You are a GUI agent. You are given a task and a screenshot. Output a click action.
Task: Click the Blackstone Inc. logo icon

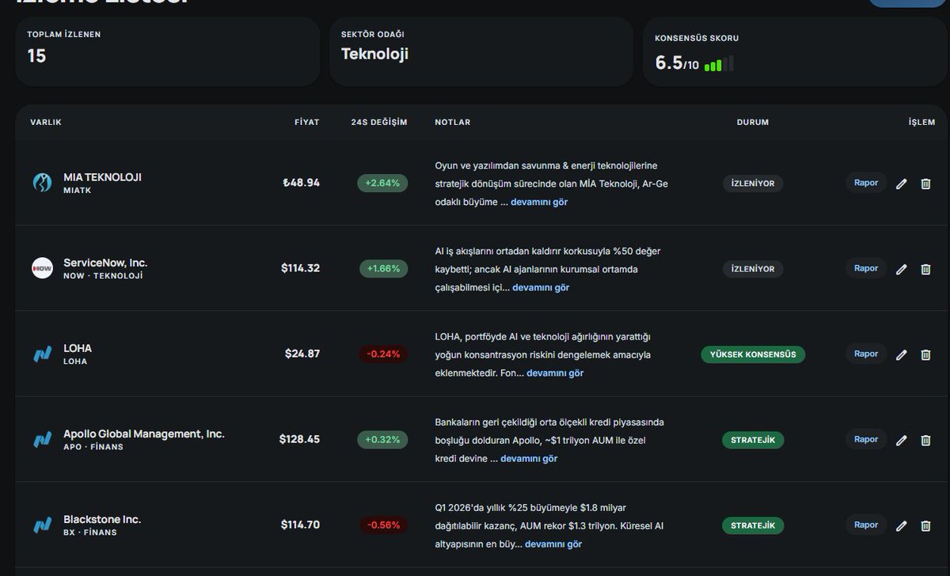42,525
